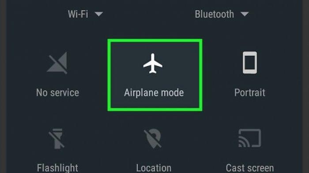This screenshot has width=309, height=173.
Task: Tap the location pin icon
Action: tap(153, 139)
